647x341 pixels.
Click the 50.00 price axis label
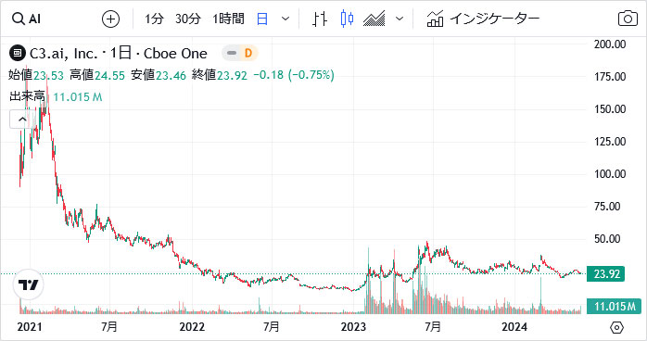[607, 239]
